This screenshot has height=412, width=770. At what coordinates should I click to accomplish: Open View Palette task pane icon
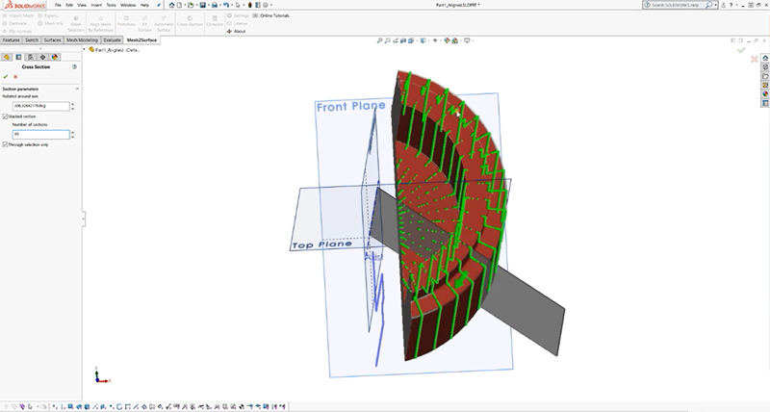tap(765, 85)
